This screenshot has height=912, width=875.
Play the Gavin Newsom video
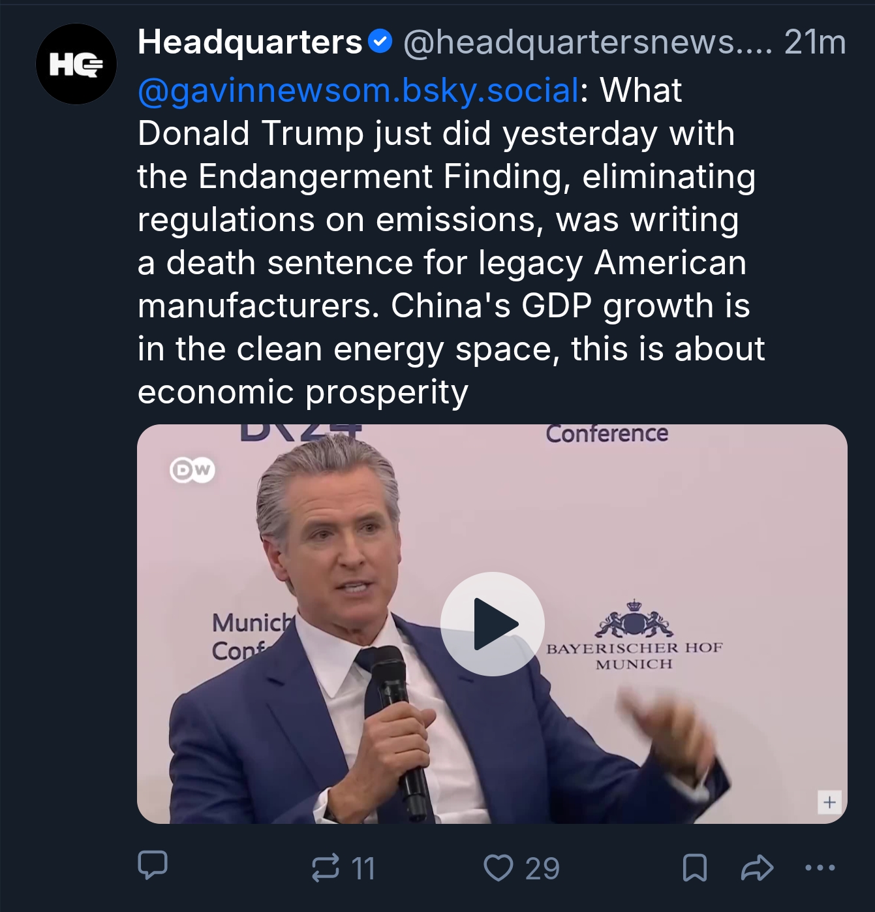pyautogui.click(x=492, y=623)
